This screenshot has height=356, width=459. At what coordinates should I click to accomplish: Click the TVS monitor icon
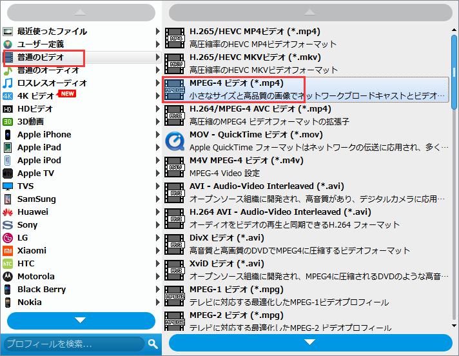point(8,186)
